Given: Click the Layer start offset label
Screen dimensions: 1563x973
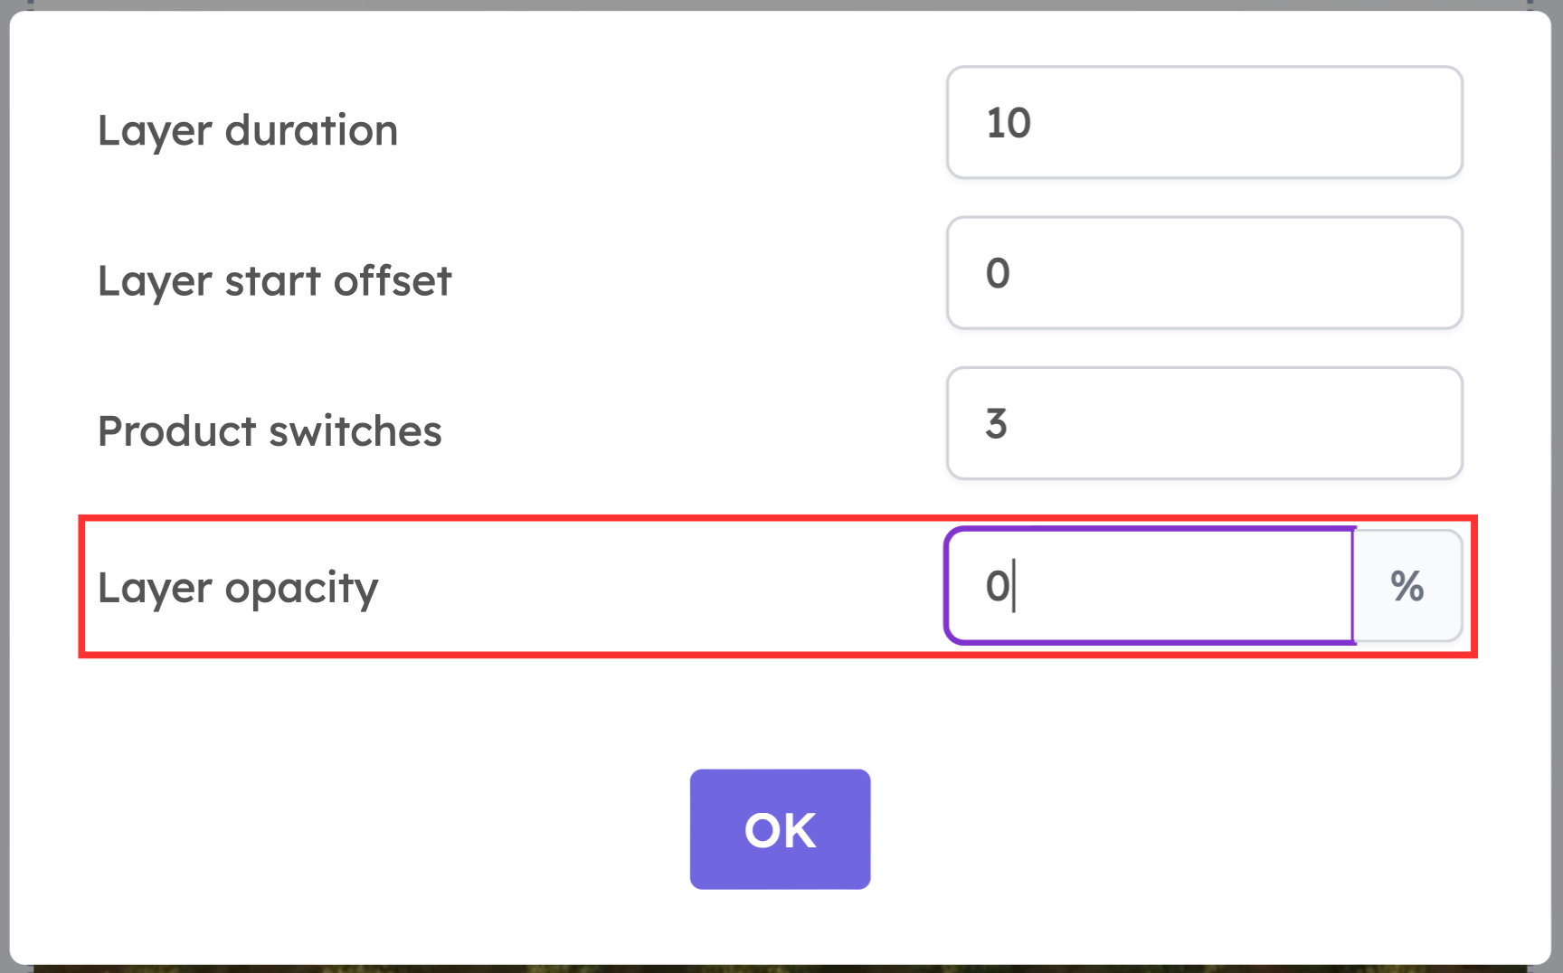Looking at the screenshot, I should 274,281.
